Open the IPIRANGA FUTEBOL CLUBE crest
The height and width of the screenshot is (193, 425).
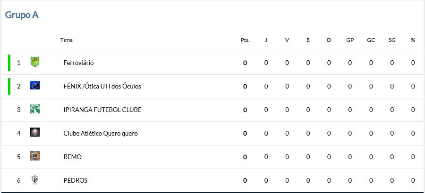tap(35, 109)
